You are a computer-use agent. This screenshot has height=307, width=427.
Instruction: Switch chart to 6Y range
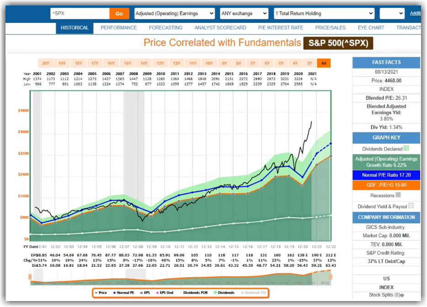coord(267,63)
